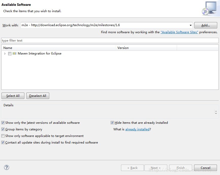Click the Maven Integration category icon
Screen dimensions: 220x175
click(x=14, y=54)
